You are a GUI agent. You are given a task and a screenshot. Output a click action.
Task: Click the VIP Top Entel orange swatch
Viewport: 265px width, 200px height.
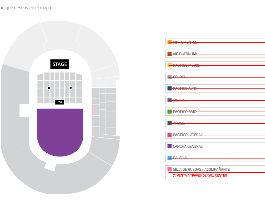[170, 43]
